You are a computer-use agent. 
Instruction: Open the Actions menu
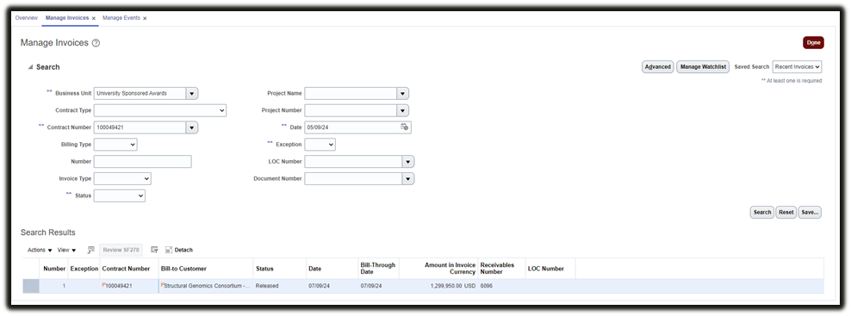pyautogui.click(x=40, y=250)
